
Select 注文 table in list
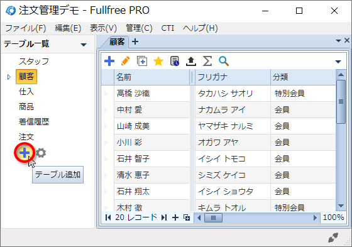26,137
